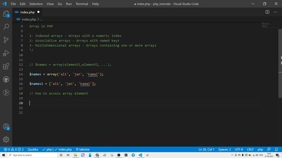This screenshot has height=158, width=282.
Task: Change line endings via CRLF
Action: [x=250, y=149]
